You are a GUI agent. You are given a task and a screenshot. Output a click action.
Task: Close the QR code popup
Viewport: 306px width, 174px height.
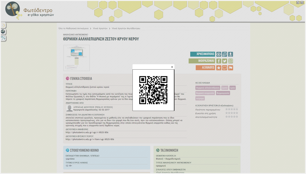(172, 67)
